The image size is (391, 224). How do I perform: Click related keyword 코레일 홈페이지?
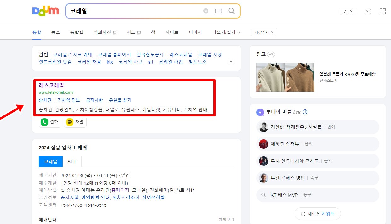tap(114, 54)
